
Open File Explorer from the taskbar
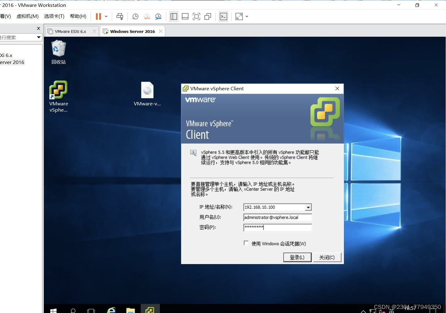[130, 310]
